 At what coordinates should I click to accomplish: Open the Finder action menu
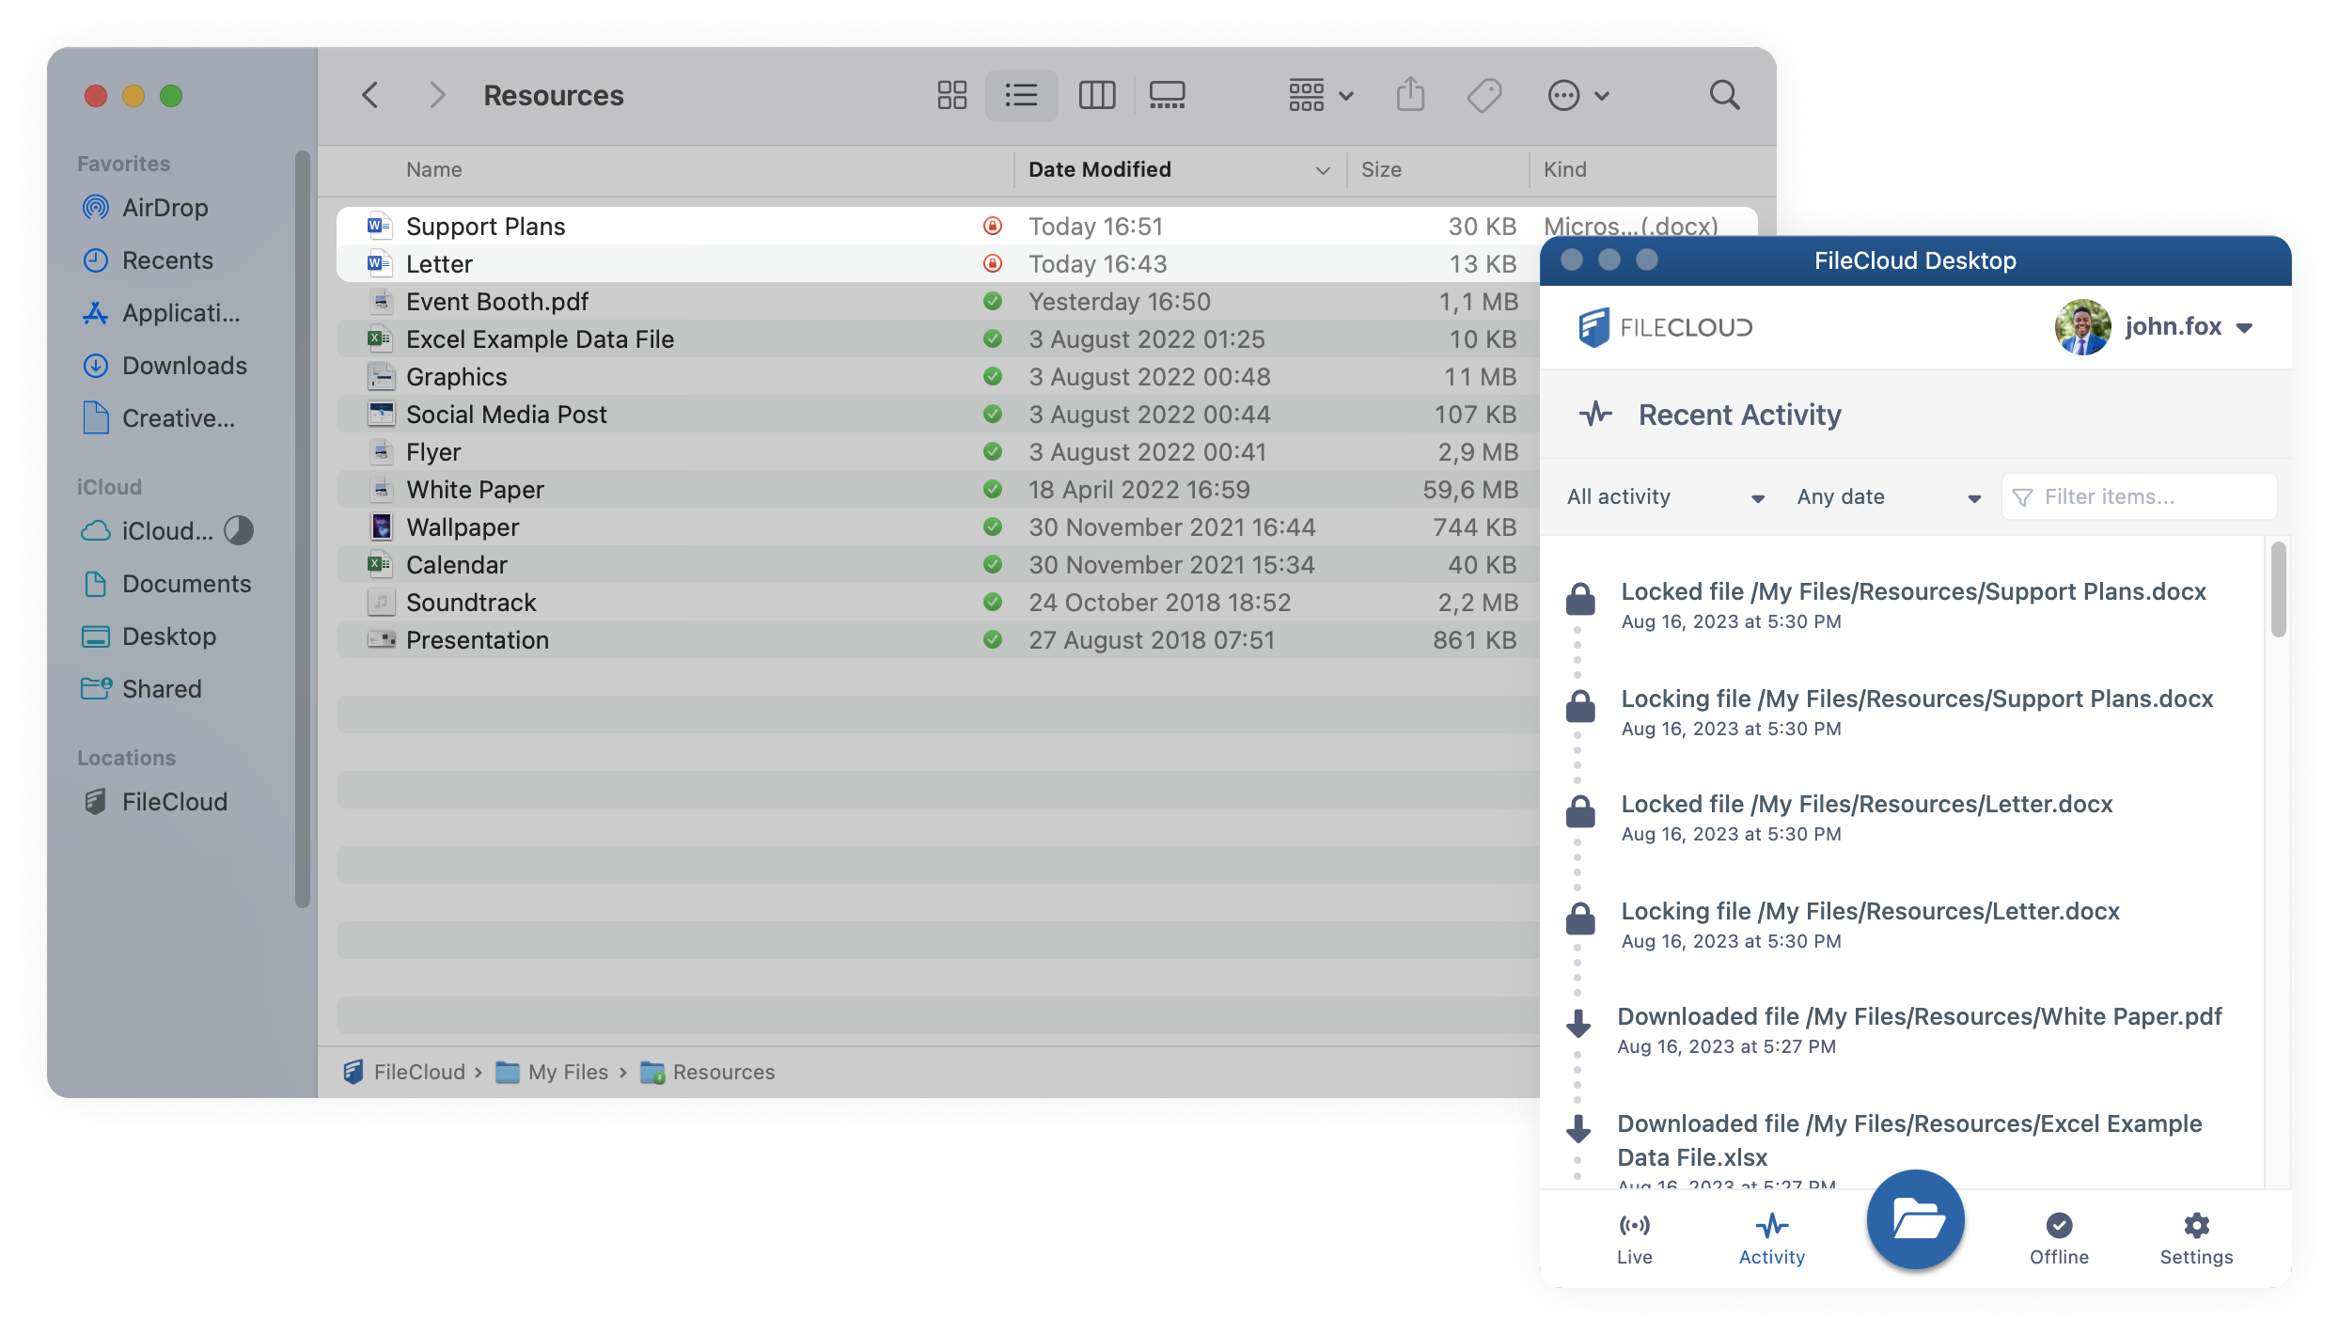[x=1578, y=95]
